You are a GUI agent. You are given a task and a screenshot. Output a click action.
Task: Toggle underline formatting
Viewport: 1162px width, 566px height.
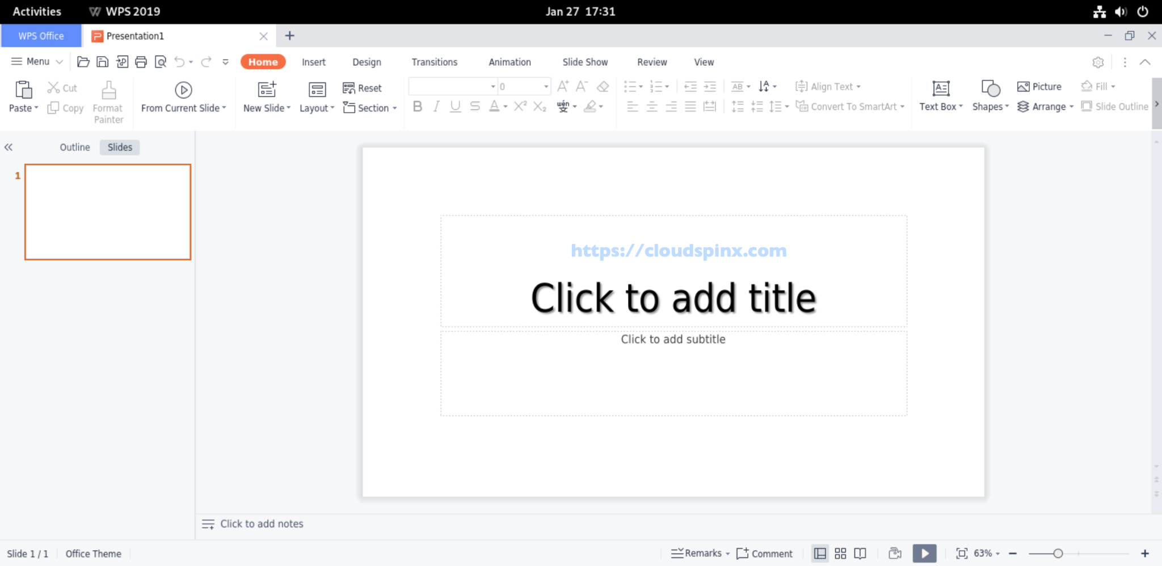[x=455, y=106]
